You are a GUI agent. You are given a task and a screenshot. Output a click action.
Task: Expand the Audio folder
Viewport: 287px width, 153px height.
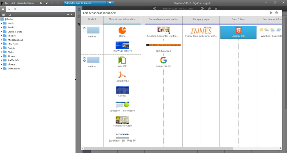point(2,23)
